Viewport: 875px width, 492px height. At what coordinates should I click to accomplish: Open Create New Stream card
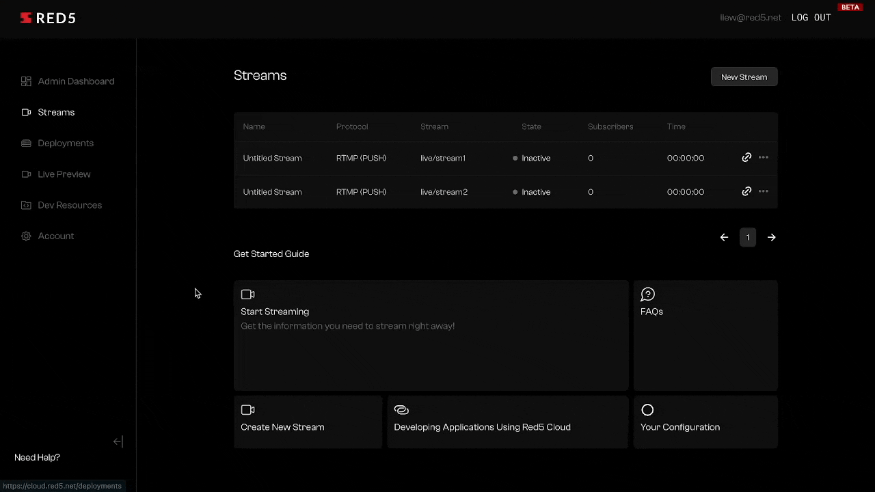click(308, 422)
